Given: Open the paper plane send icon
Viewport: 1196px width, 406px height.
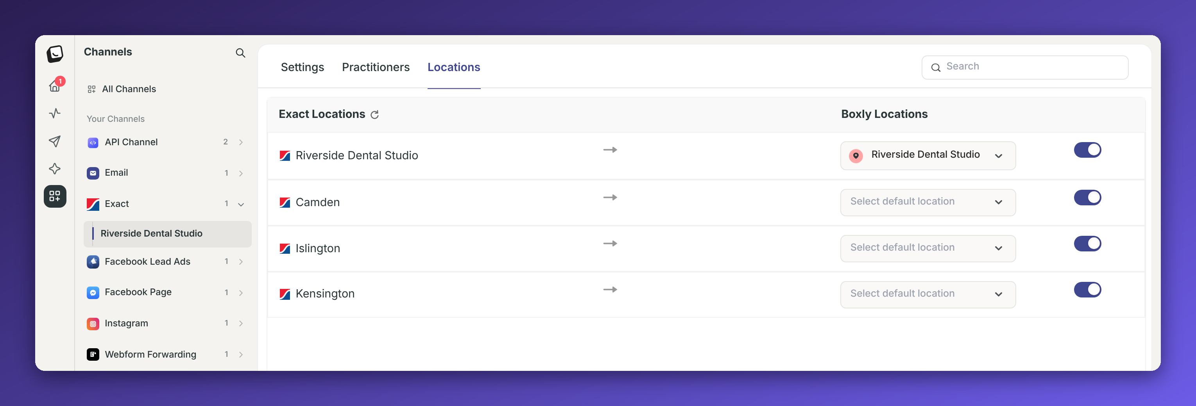Looking at the screenshot, I should (x=55, y=141).
